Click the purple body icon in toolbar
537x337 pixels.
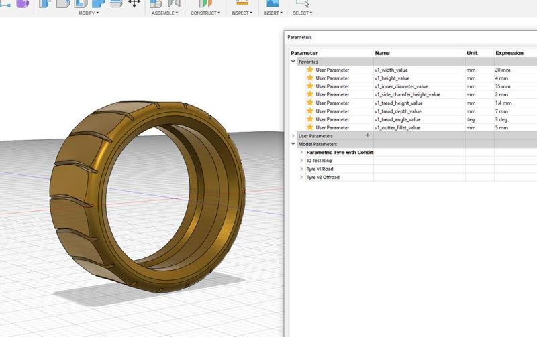(x=22, y=3)
